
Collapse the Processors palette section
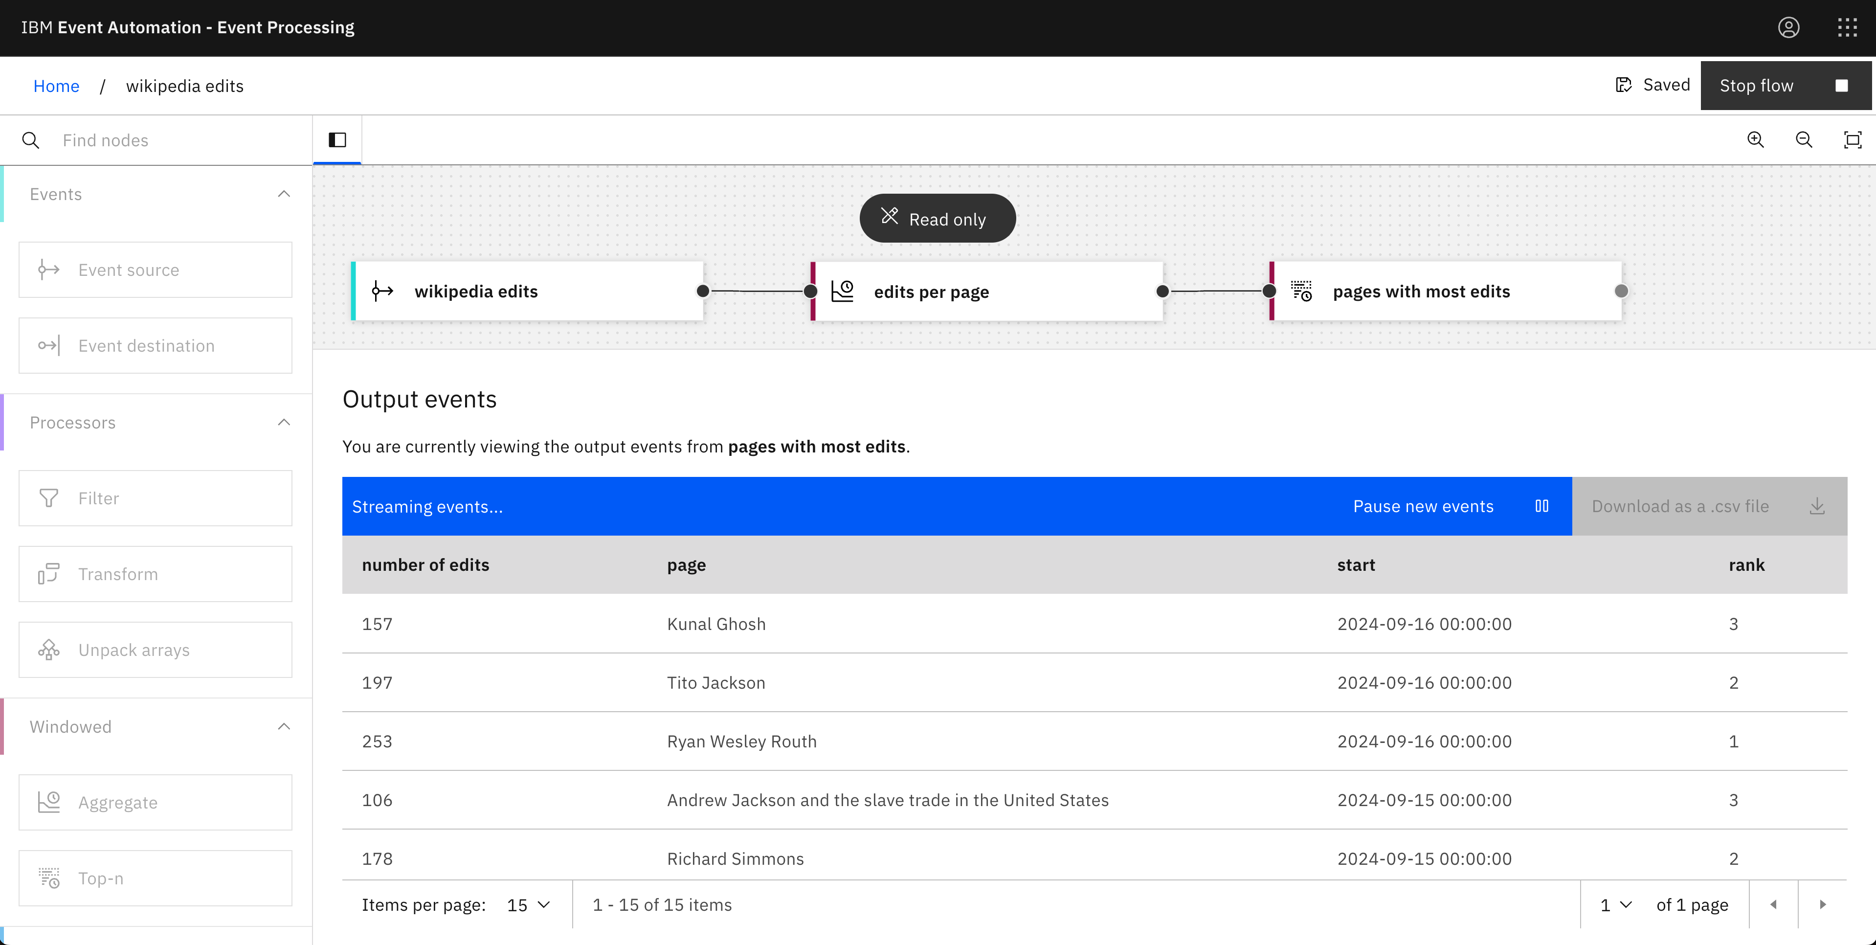click(284, 423)
